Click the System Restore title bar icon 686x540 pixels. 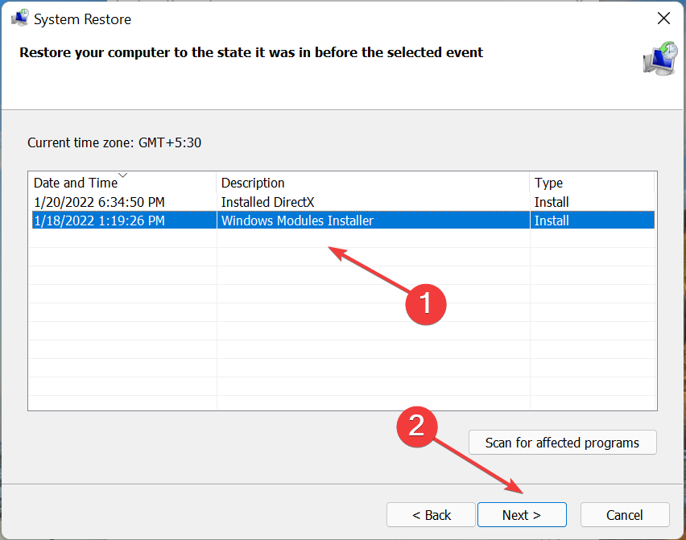point(19,18)
